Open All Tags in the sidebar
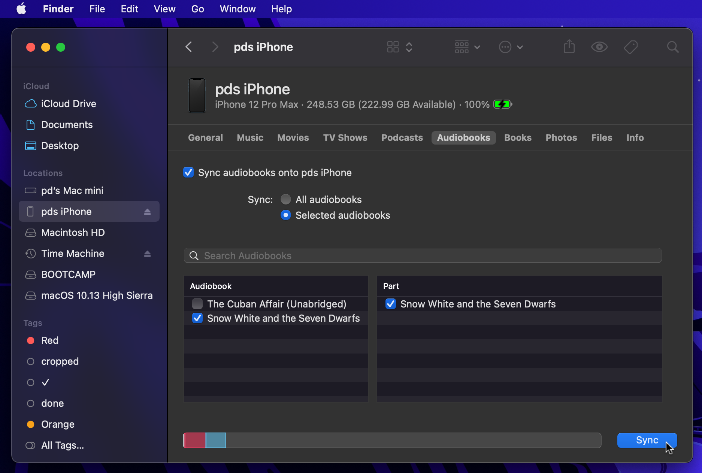702x473 pixels. [62, 445]
